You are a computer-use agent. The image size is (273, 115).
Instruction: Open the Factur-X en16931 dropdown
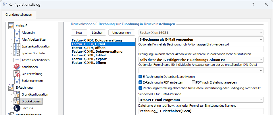[x=201, y=32]
